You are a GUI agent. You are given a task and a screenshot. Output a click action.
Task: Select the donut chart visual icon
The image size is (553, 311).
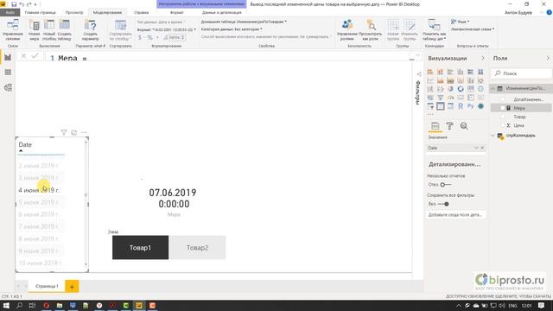pyautogui.click(x=461, y=89)
